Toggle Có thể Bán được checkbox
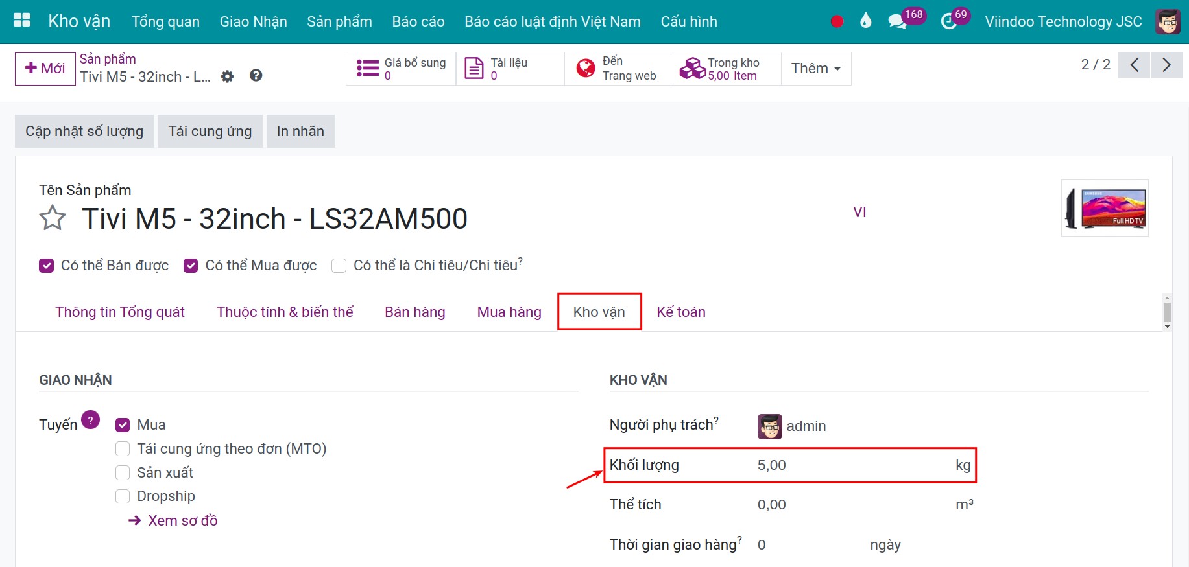The height and width of the screenshot is (567, 1189). 46,266
